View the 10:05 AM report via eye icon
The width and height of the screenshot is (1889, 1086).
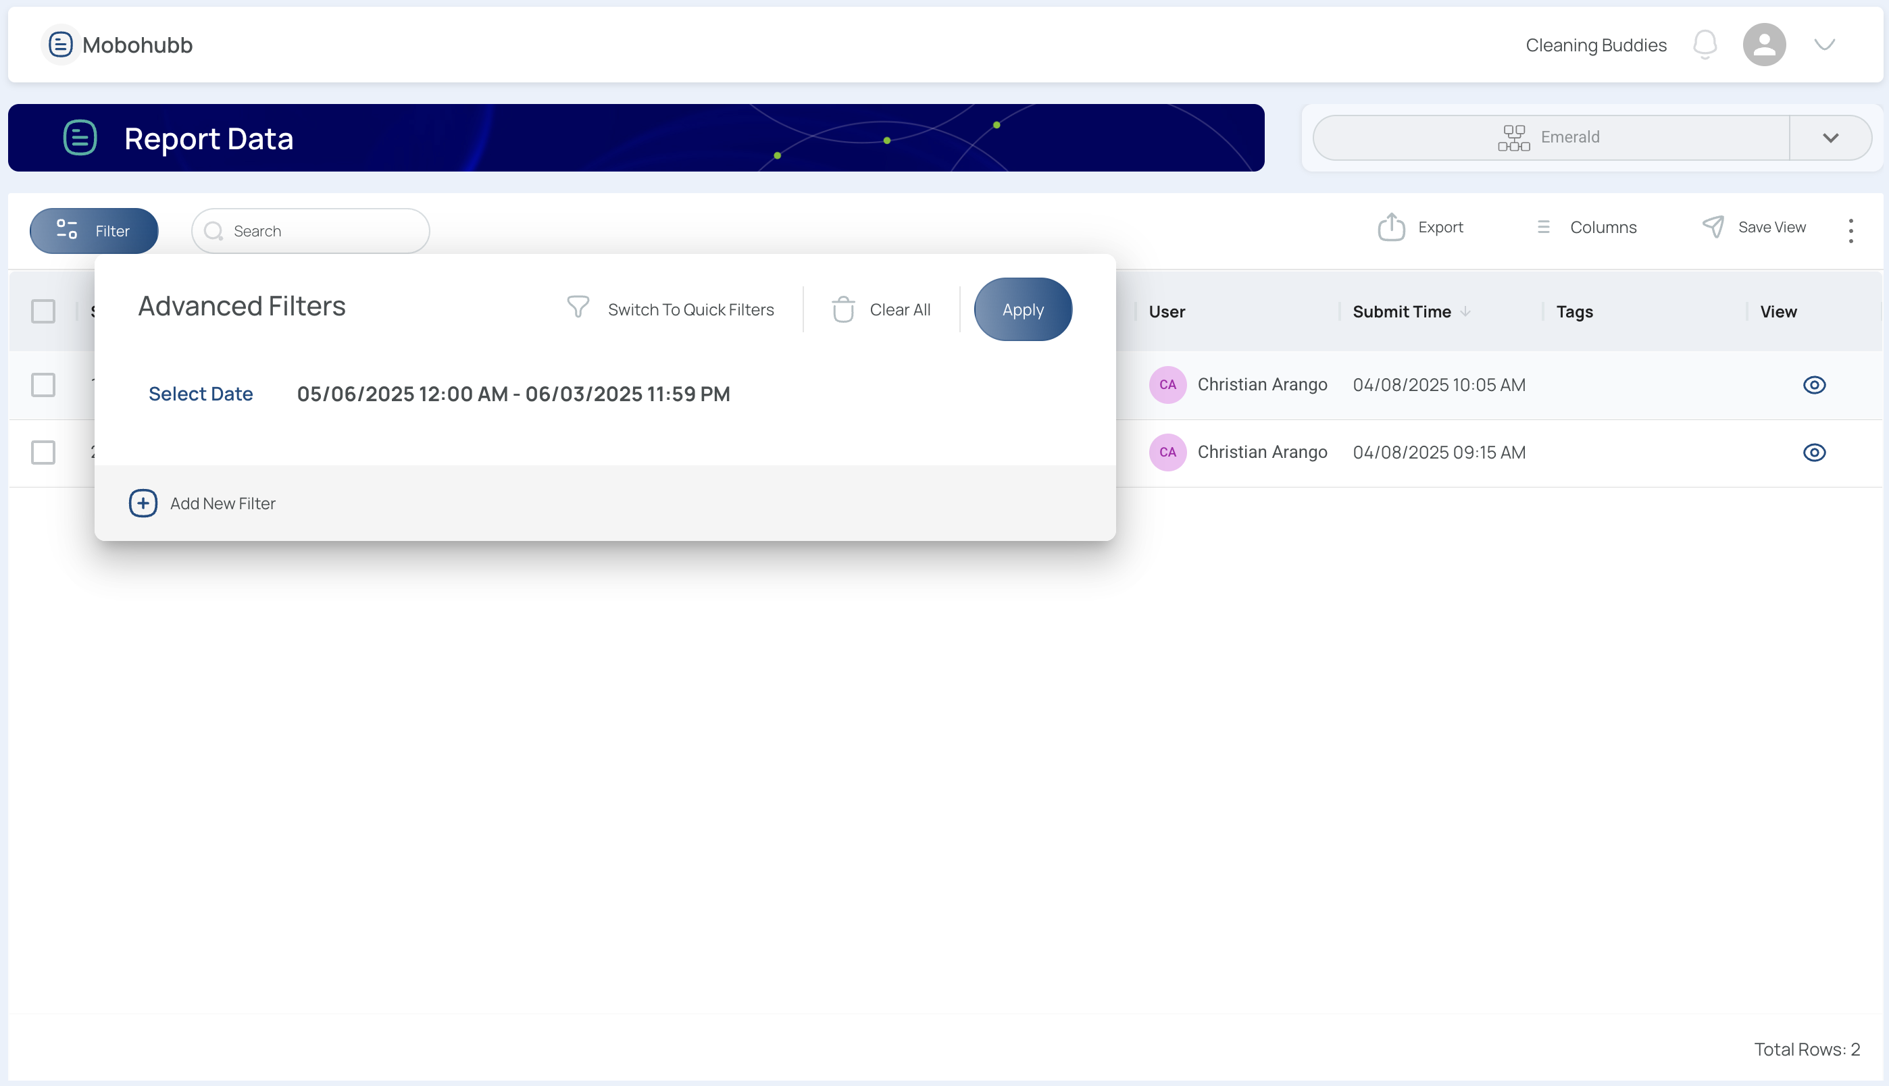click(x=1813, y=385)
